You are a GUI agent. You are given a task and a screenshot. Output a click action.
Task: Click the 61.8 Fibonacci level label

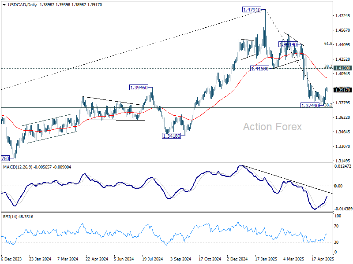pyautogui.click(x=328, y=44)
